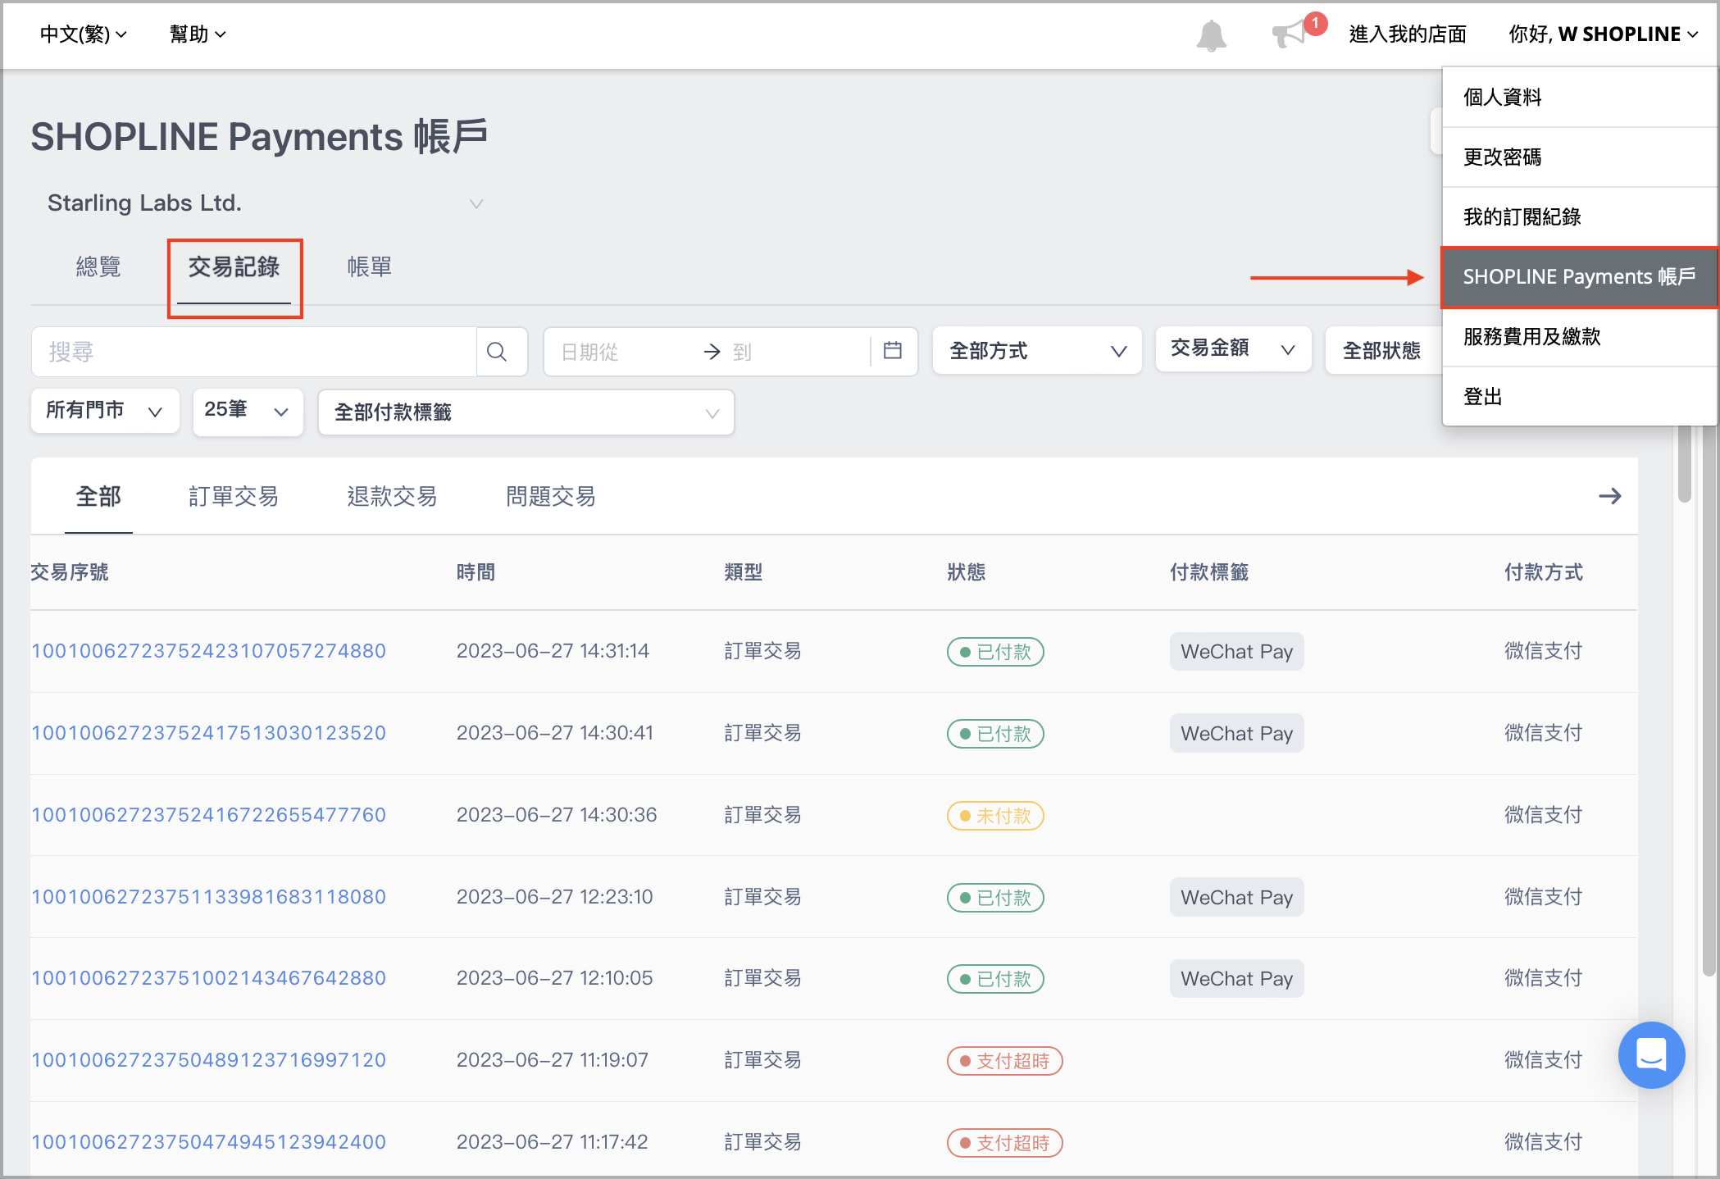The image size is (1720, 1179).
Task: Open transaction 10010062723752423107057274880
Action: [208, 650]
